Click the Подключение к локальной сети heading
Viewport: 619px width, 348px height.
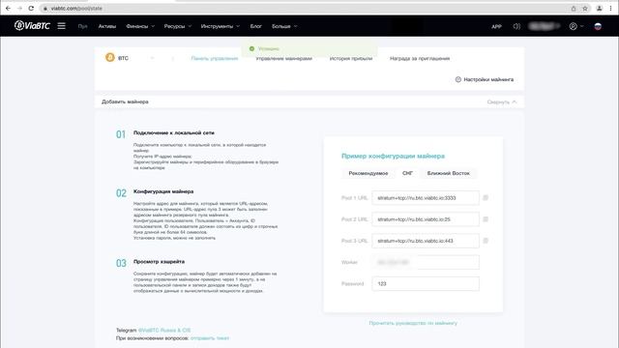coord(174,132)
